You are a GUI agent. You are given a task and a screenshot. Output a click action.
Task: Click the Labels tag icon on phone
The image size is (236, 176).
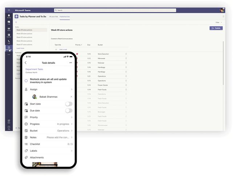point(26,151)
